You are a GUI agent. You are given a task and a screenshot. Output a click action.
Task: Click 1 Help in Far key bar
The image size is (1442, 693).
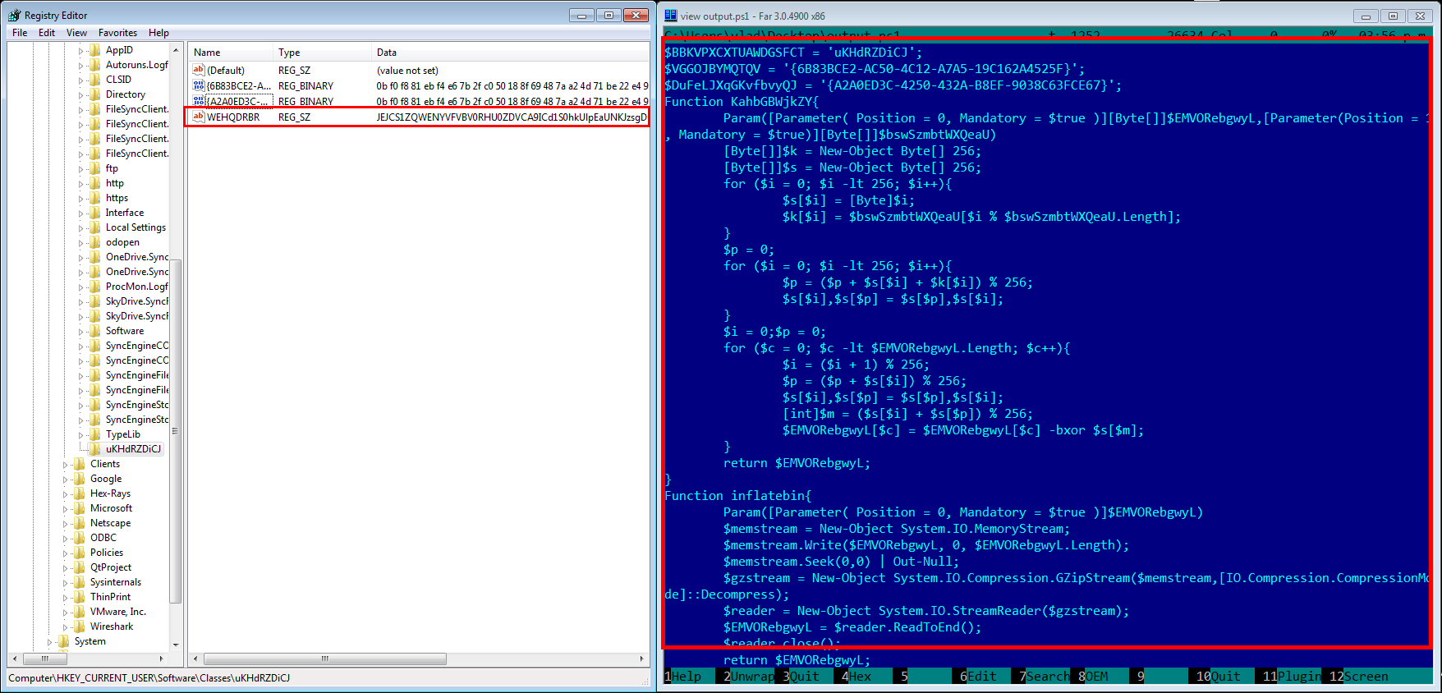[683, 677]
